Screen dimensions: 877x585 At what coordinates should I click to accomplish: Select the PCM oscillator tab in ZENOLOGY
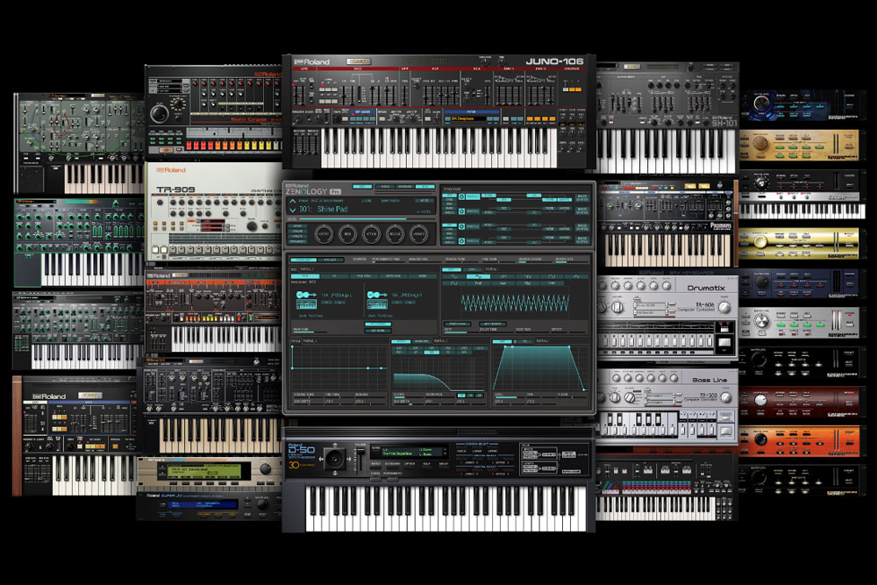pos(305,276)
